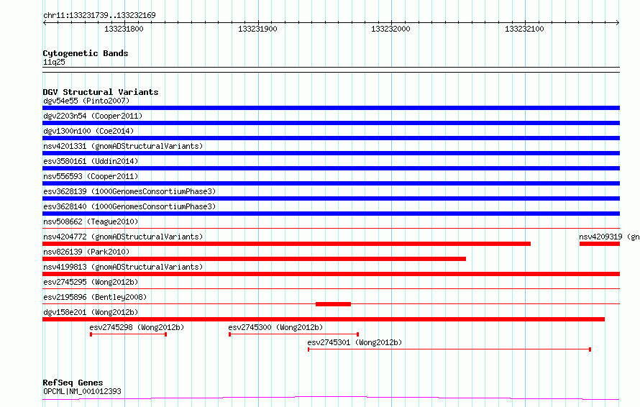Click the dgv1300n100 (Coe2014) label

[88, 131]
